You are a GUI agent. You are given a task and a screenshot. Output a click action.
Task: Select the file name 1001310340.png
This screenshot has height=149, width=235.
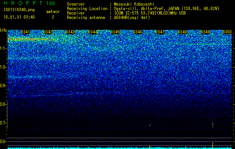[x=19, y=10]
